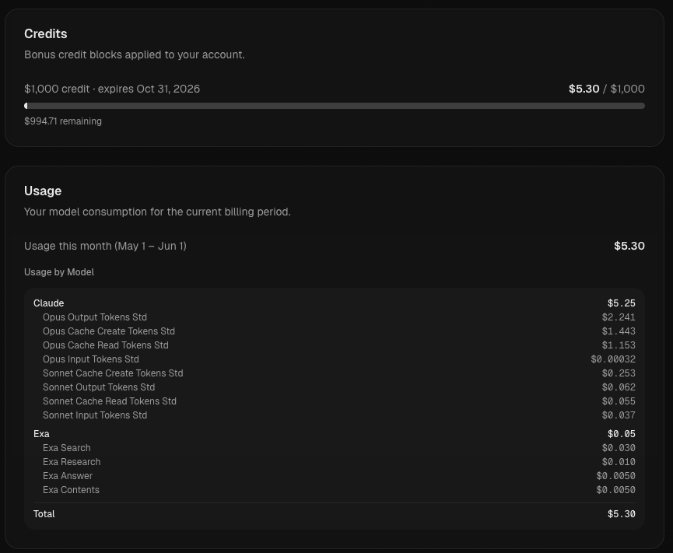The height and width of the screenshot is (553, 673).
Task: Click the Exa Contents line item
Action: point(339,490)
